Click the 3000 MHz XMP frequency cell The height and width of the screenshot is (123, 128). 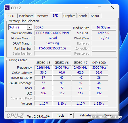pyautogui.click(x=99, y=68)
